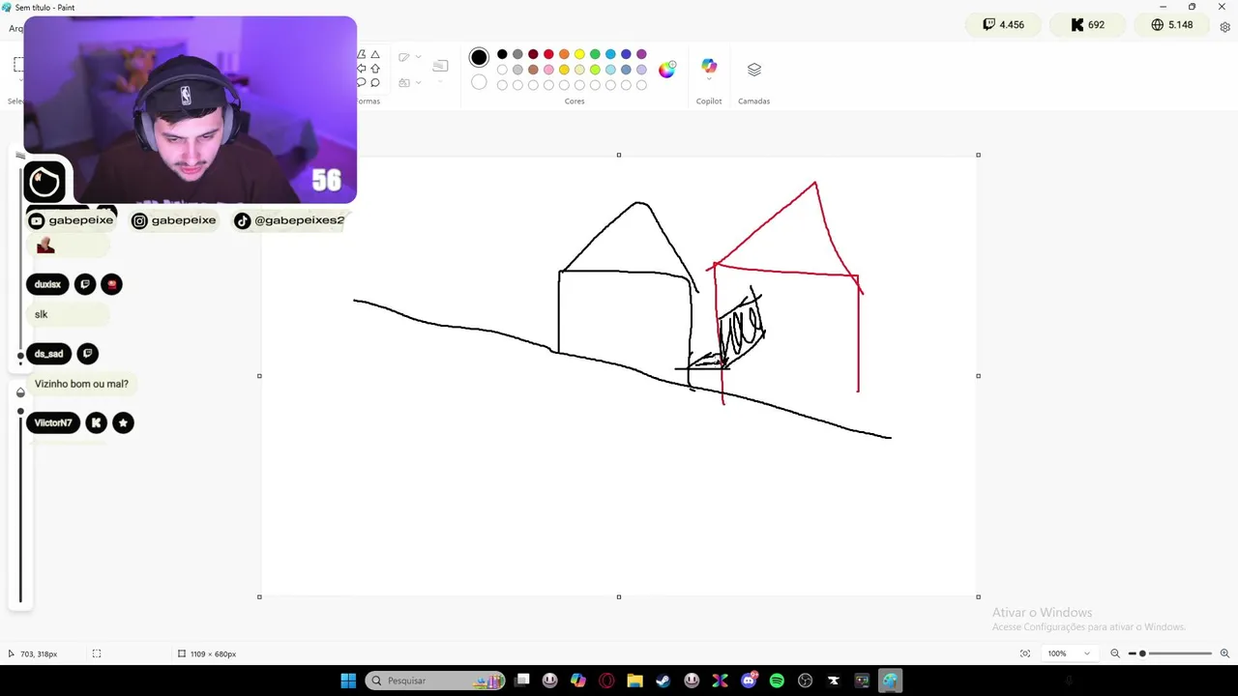Pick the orange color swatch
This screenshot has width=1238, height=696.
564,54
